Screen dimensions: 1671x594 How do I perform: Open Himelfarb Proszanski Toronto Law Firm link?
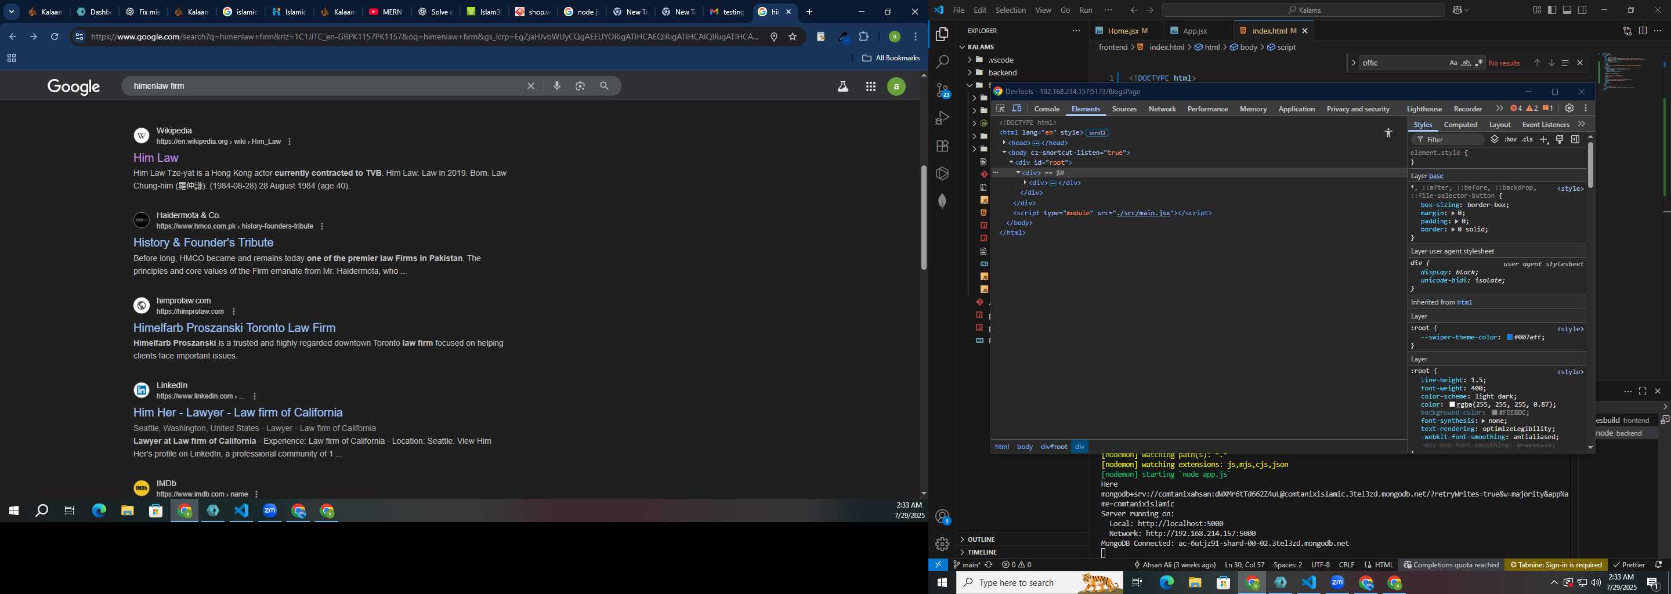pos(234,328)
